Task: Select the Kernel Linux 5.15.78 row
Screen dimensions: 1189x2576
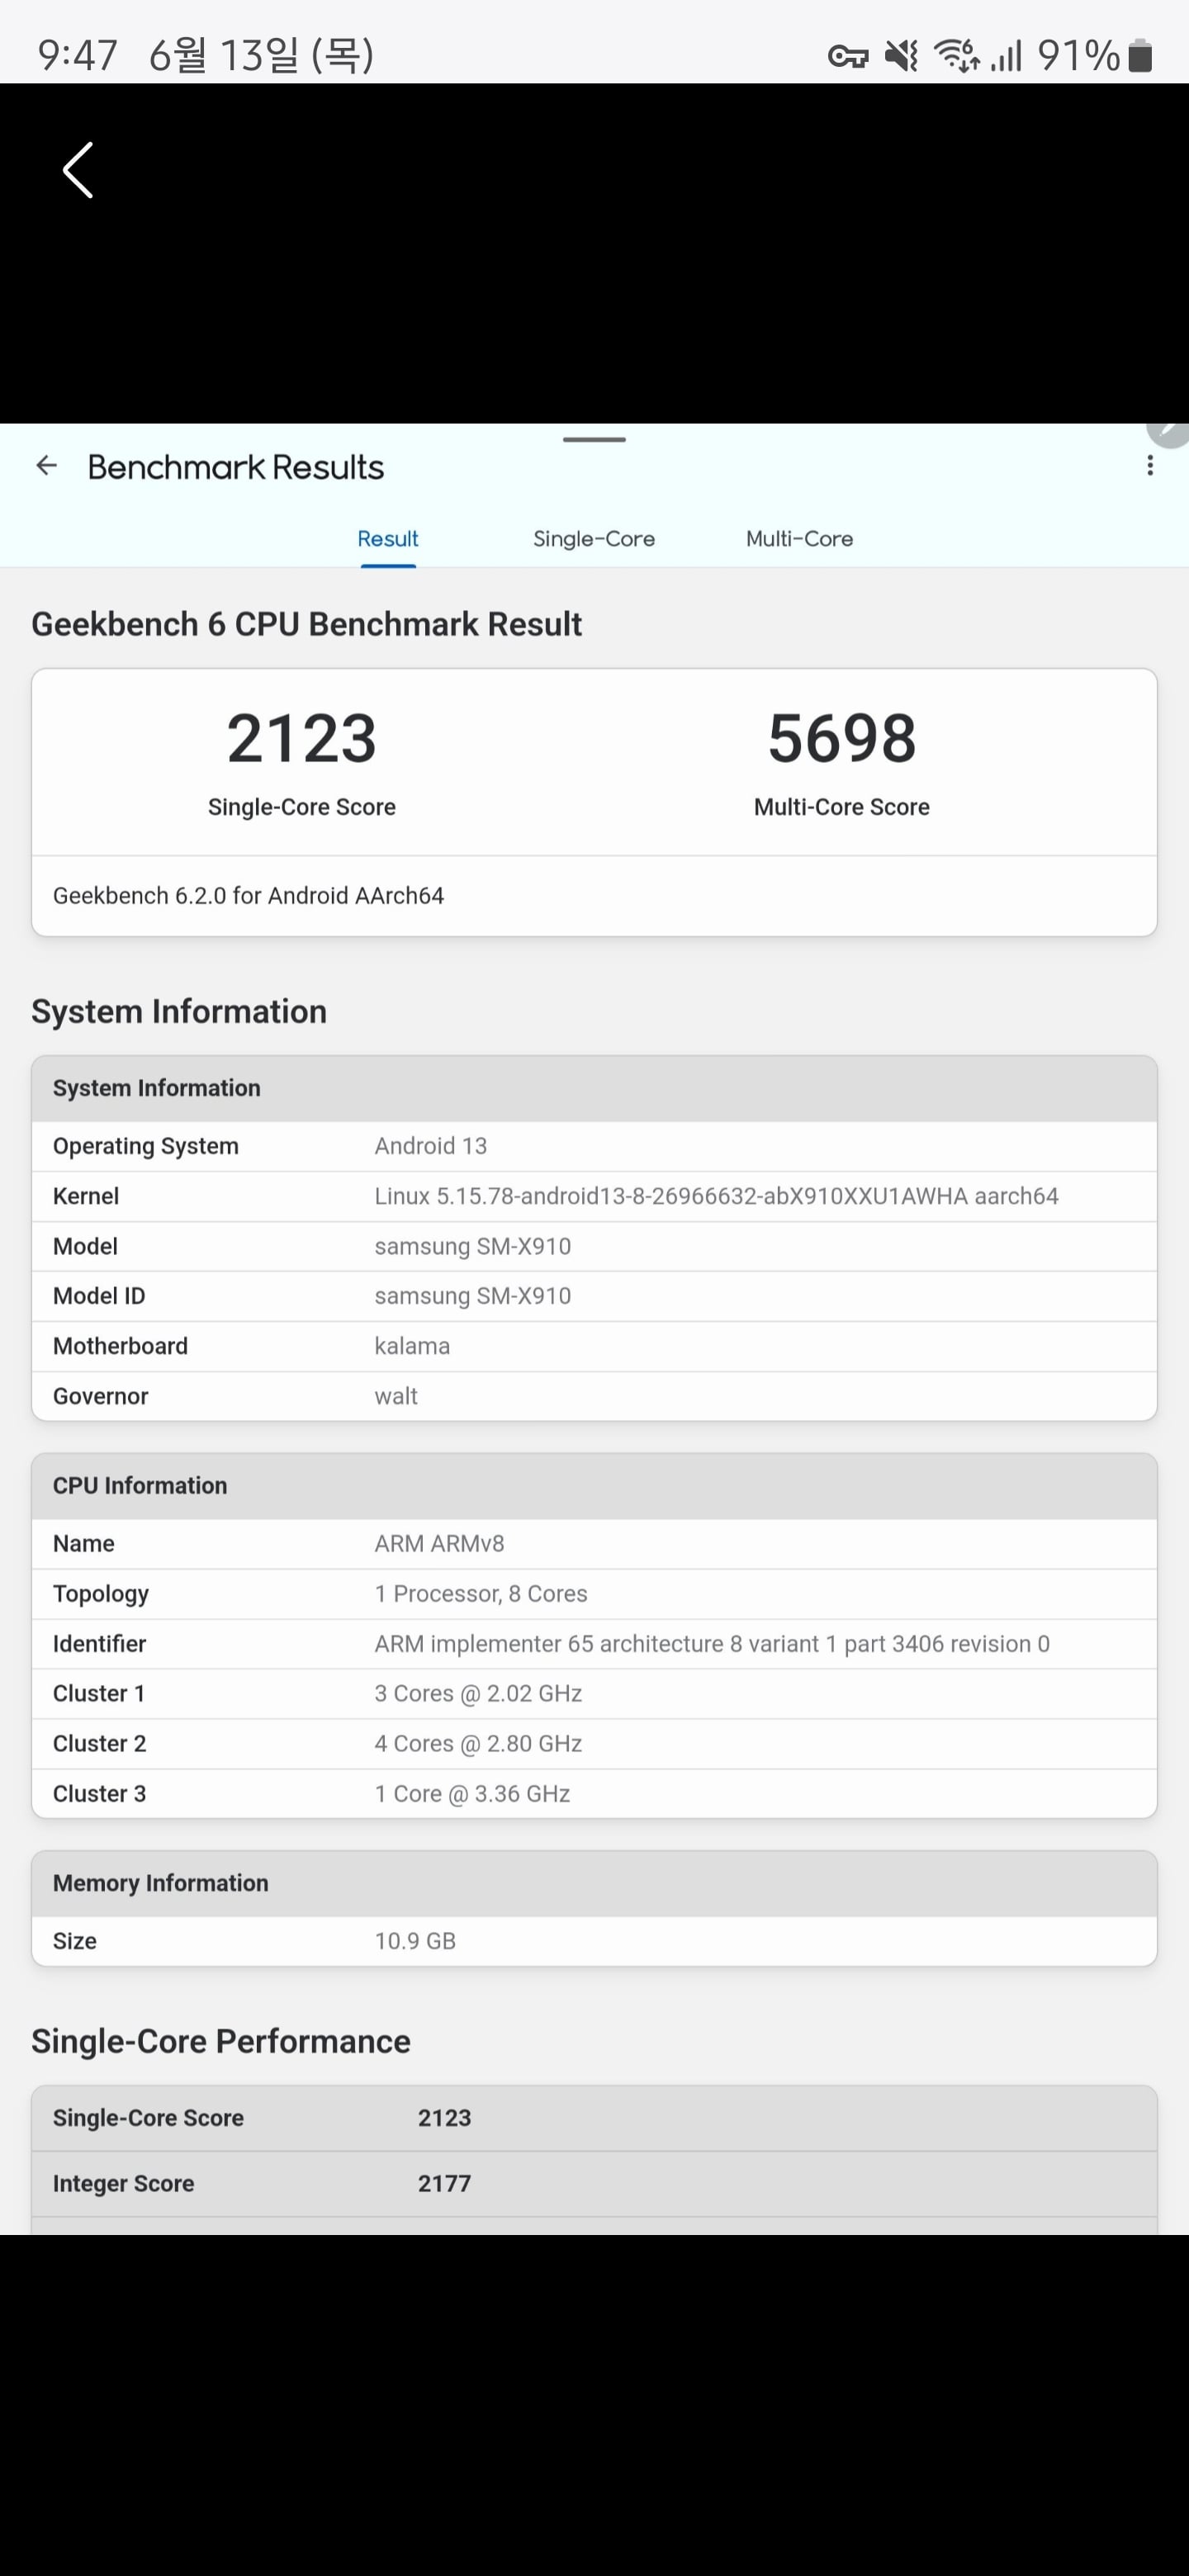Action: 594,1196
